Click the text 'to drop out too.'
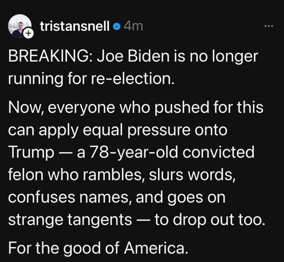The width and height of the screenshot is (284, 262). pyautogui.click(x=209, y=220)
